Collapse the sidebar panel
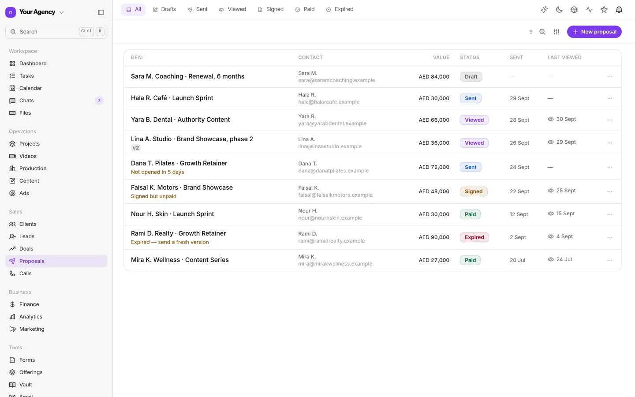Screen dimensions: 635x397 click(101, 12)
